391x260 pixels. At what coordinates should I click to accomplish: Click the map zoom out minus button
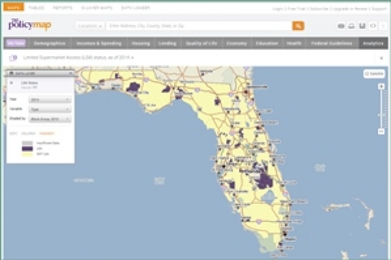(381, 131)
